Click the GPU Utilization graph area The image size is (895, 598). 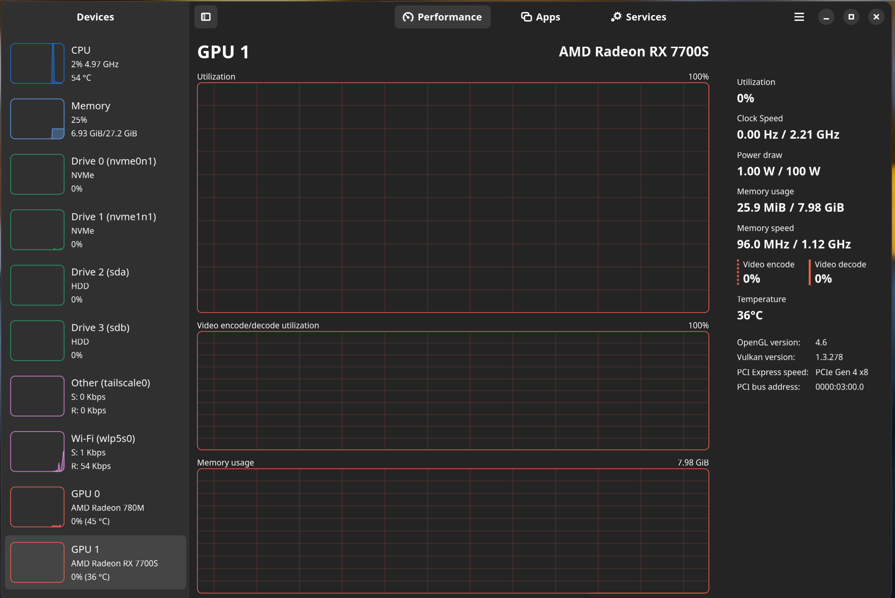[x=453, y=198]
